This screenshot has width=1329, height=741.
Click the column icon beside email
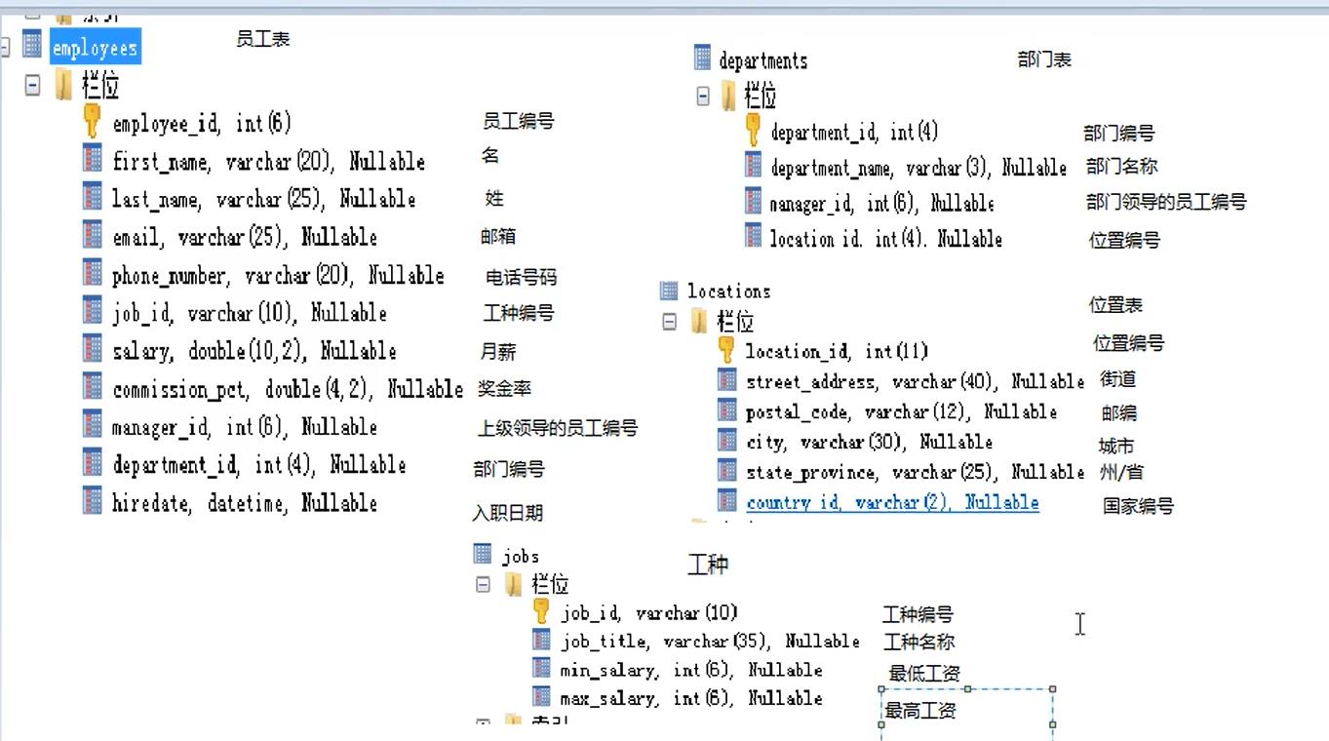pyautogui.click(x=93, y=235)
